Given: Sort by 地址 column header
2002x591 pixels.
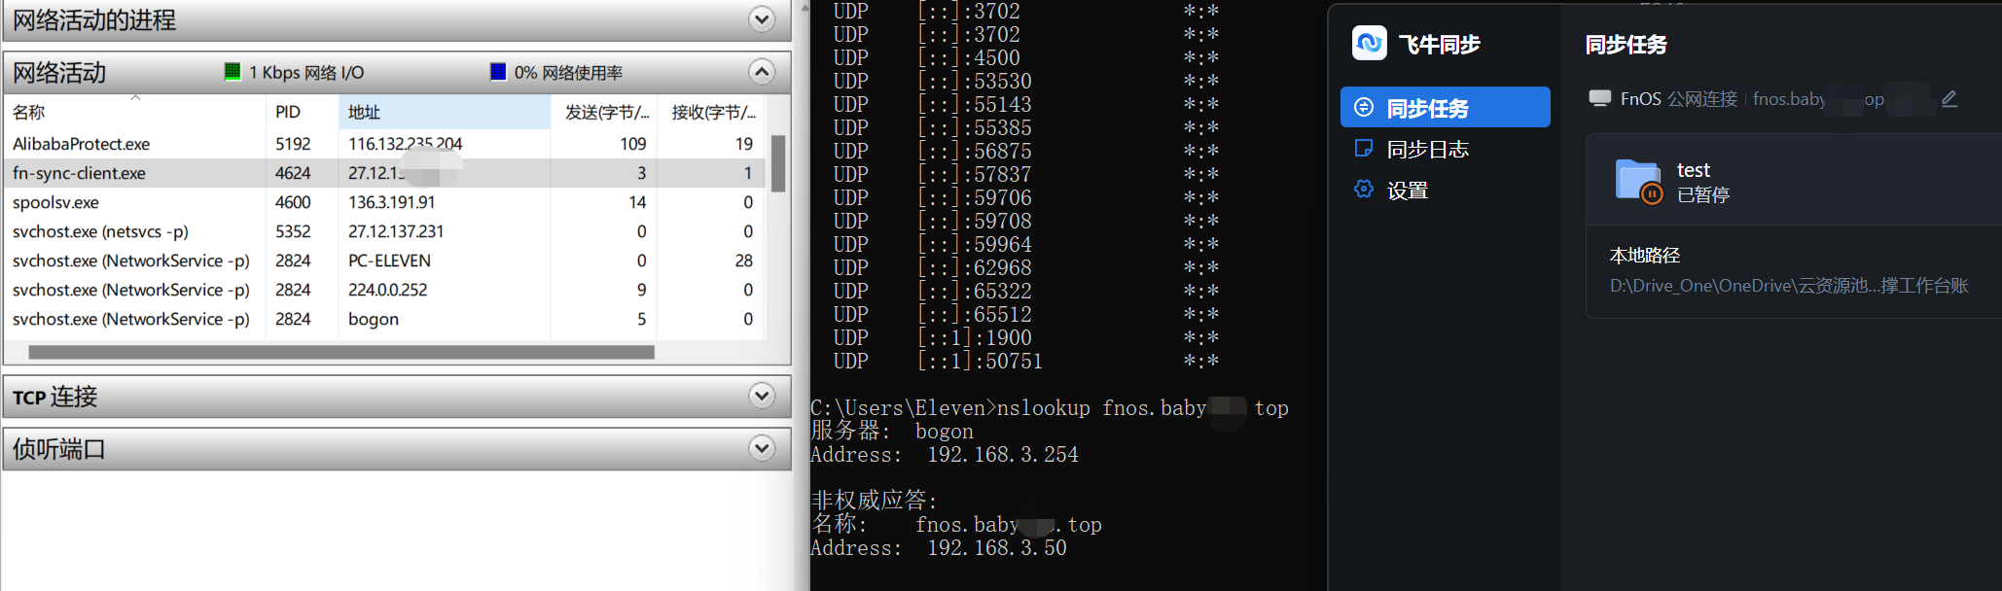Looking at the screenshot, I should (445, 112).
